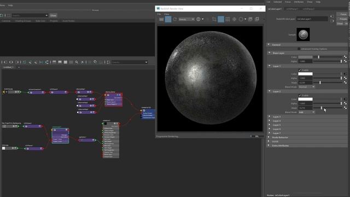This screenshot has height=197, width=350.
Task: Click the magnifier search icon in node editor toolbar
Action: [x=77, y=62]
